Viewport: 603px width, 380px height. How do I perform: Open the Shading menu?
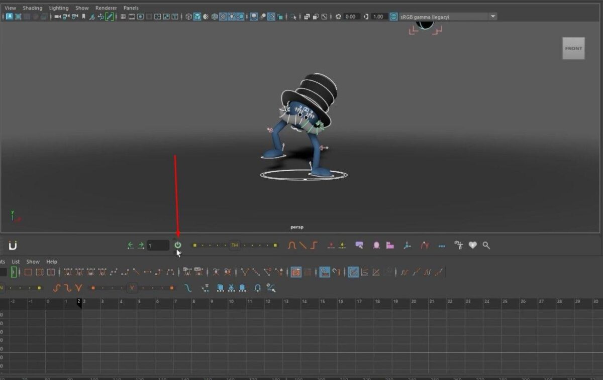click(32, 8)
